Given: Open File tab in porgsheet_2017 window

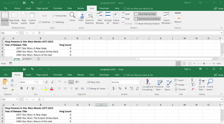Looking at the screenshot, I should [x=6, y=8].
